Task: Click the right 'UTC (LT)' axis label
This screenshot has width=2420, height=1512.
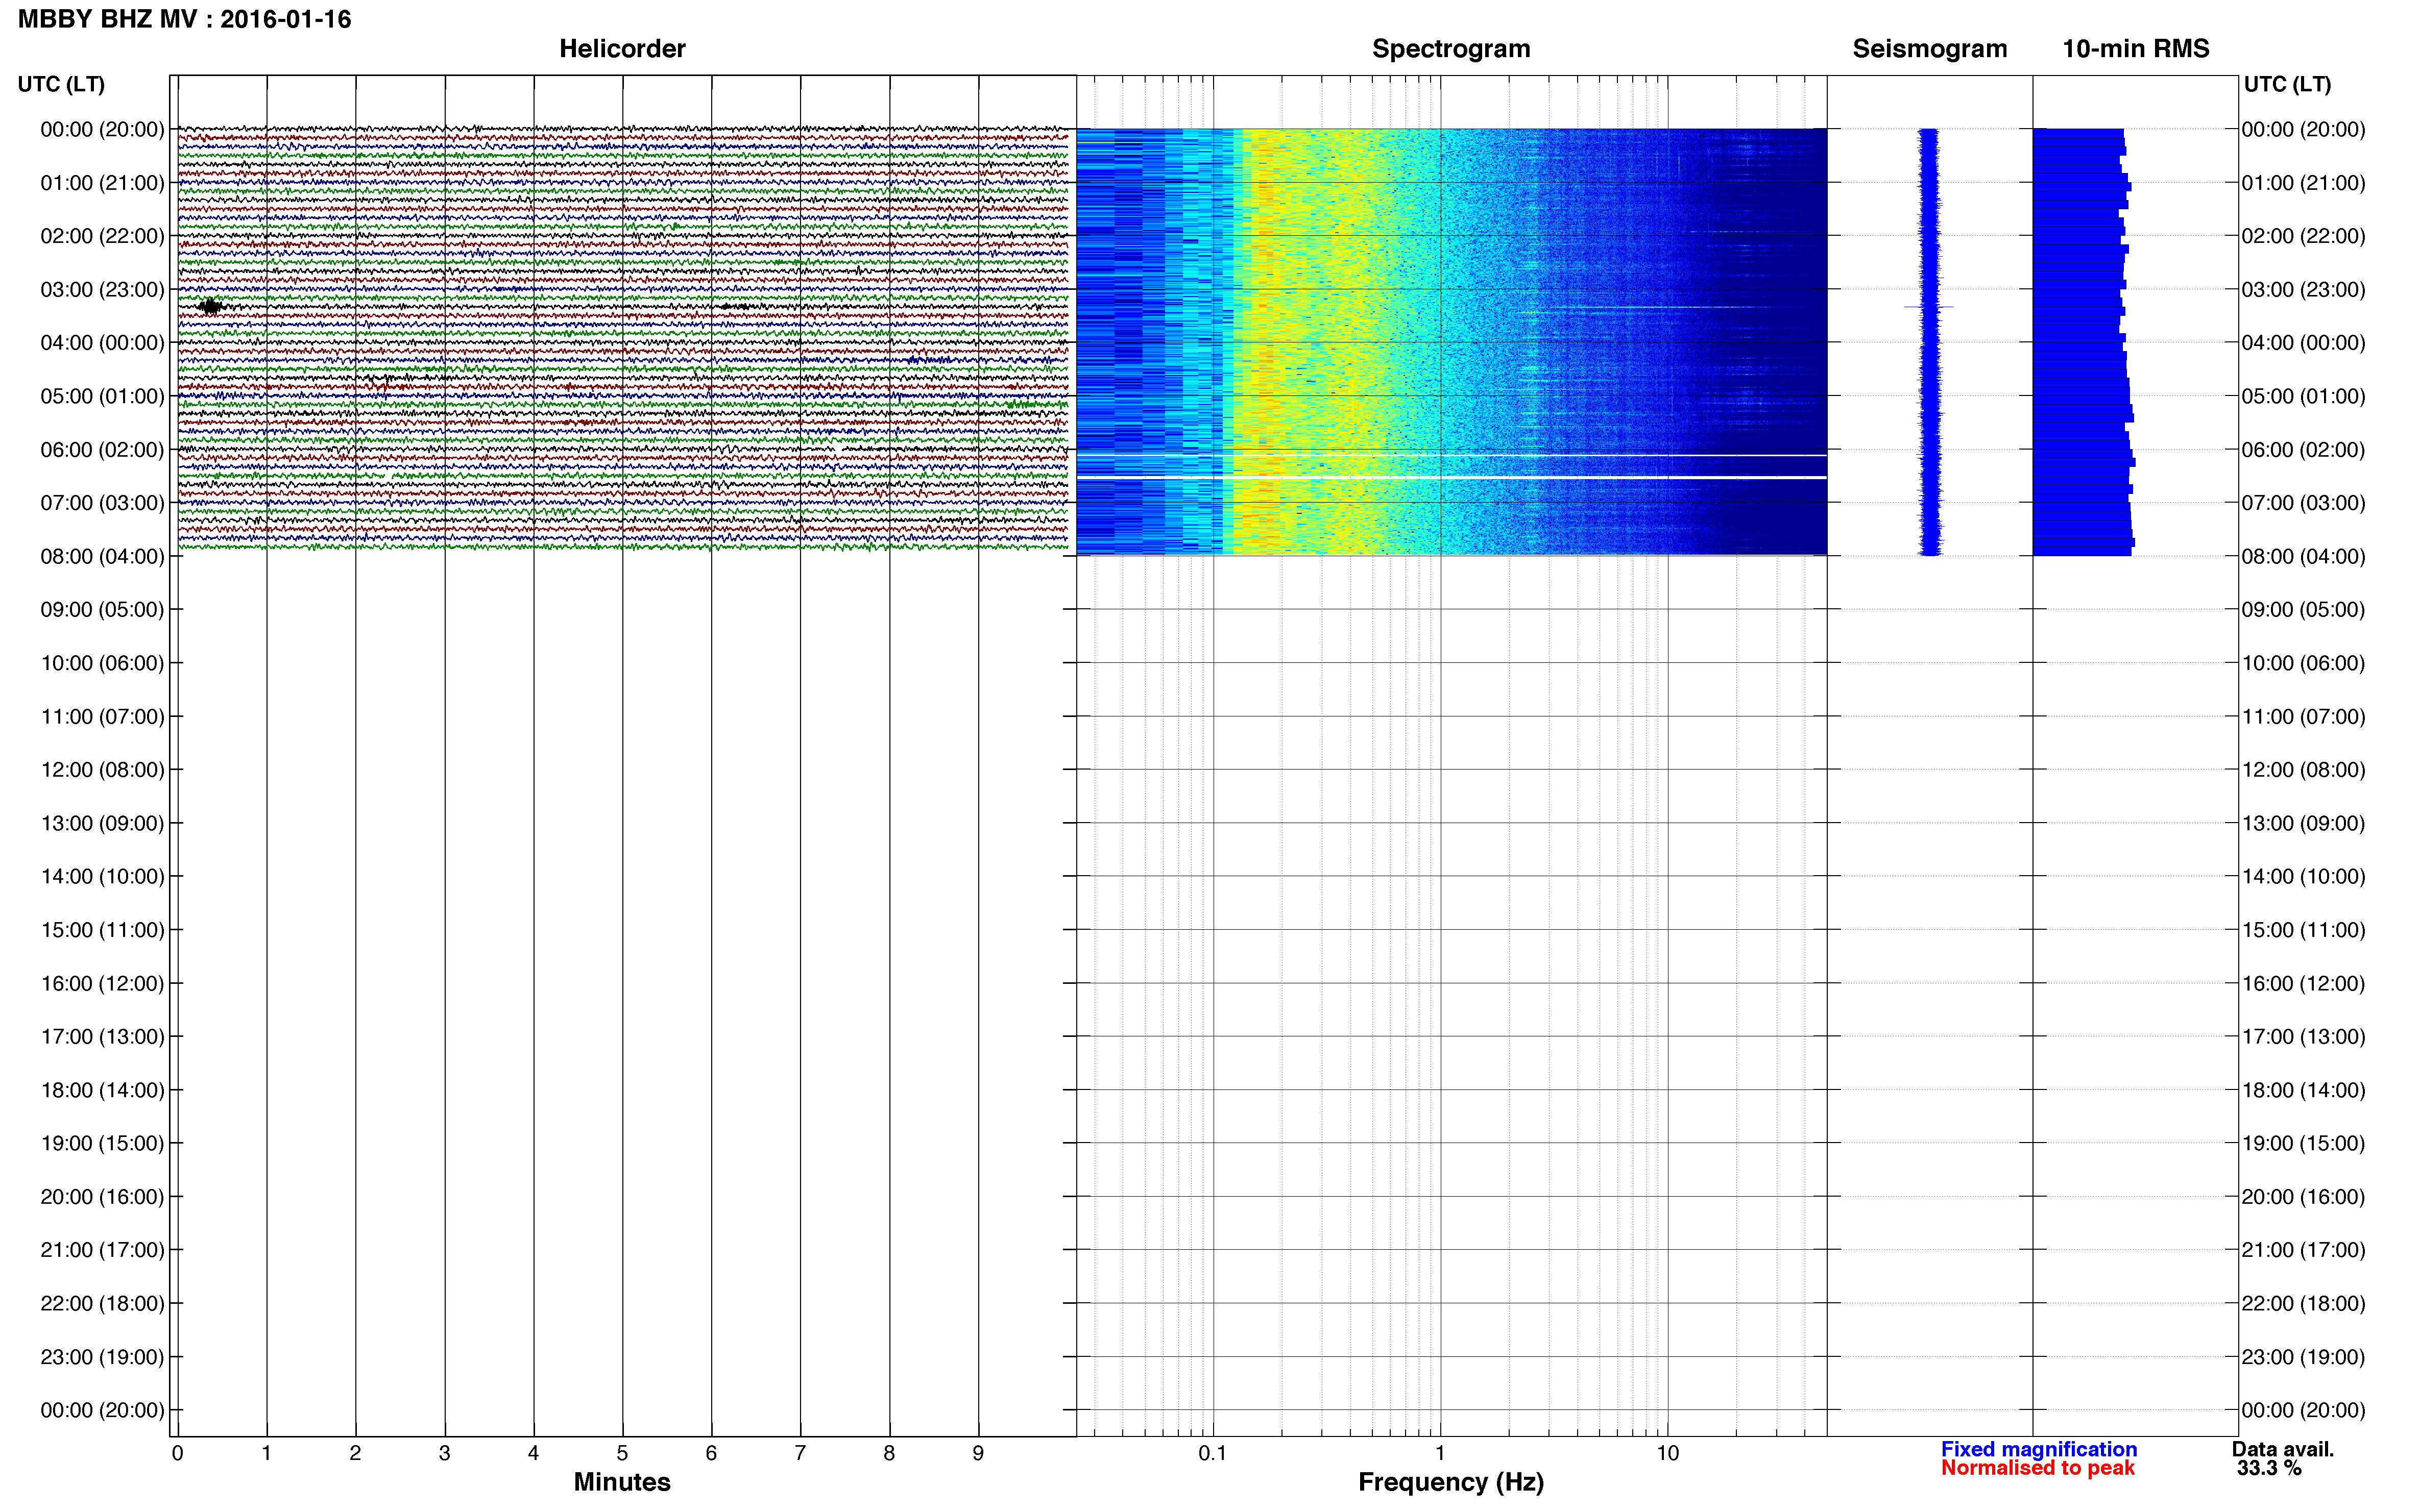Action: coord(2287,84)
